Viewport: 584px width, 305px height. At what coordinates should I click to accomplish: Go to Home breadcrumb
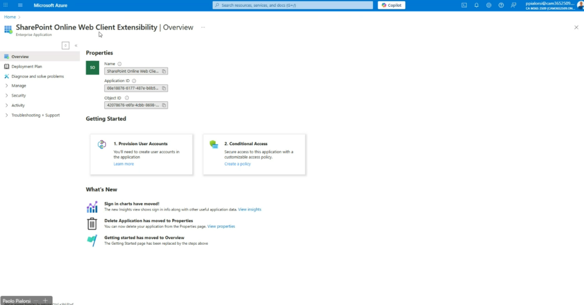coord(10,17)
